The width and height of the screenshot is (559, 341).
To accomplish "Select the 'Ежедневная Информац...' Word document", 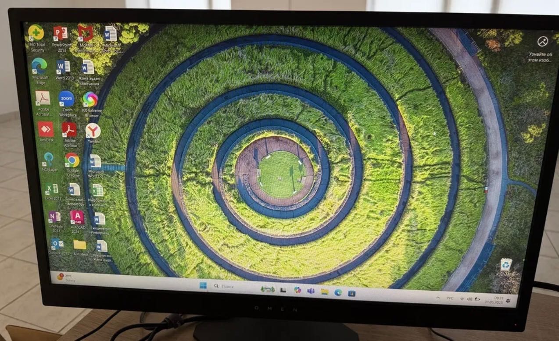I will pyautogui.click(x=100, y=223).
